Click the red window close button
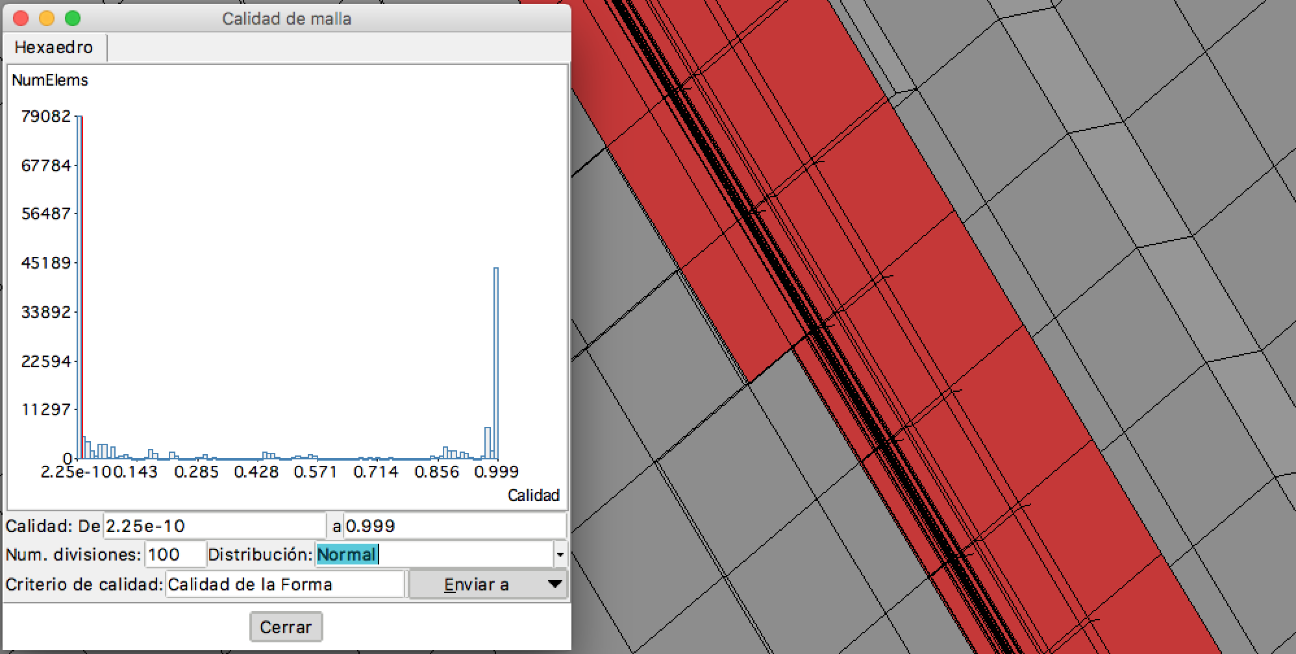The width and height of the screenshot is (1296, 654). 21,18
